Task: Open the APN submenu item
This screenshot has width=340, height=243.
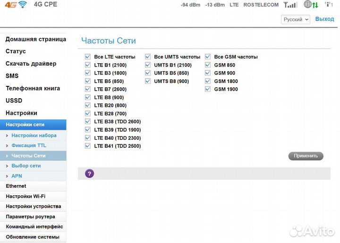Action: click(x=33, y=176)
